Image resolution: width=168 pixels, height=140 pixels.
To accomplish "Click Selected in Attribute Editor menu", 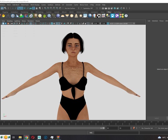I will pyautogui.click(x=155, y=21).
